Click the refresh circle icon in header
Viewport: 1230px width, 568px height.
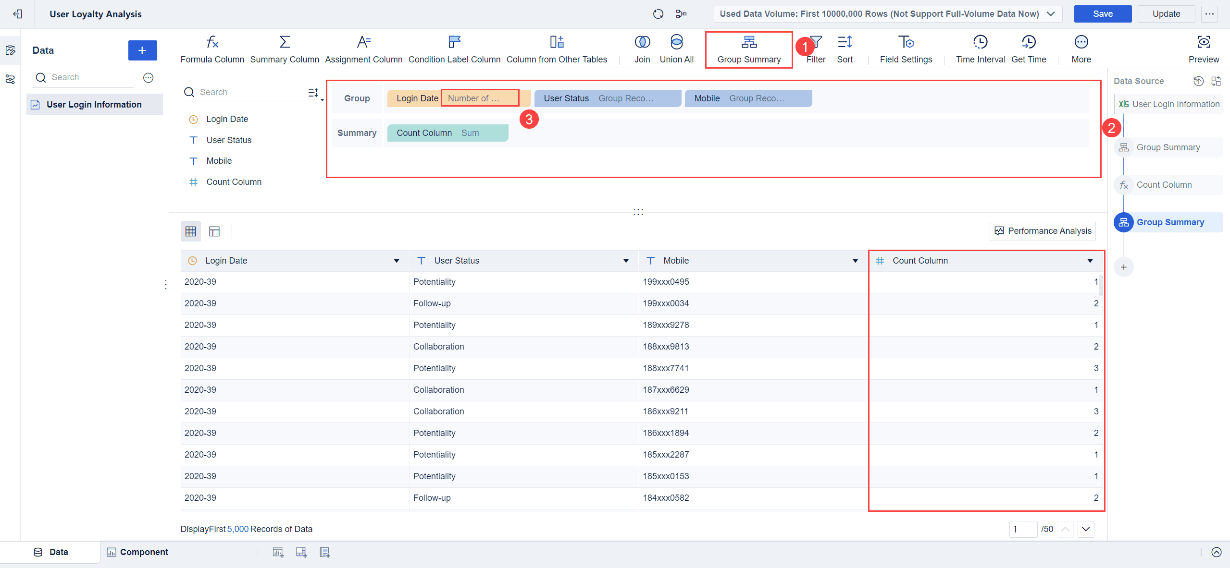[x=658, y=14]
